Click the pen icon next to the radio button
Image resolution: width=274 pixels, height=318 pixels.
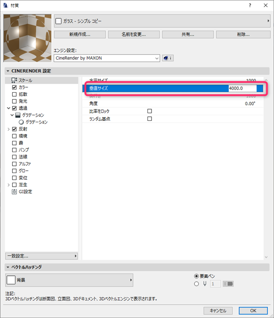(205, 284)
